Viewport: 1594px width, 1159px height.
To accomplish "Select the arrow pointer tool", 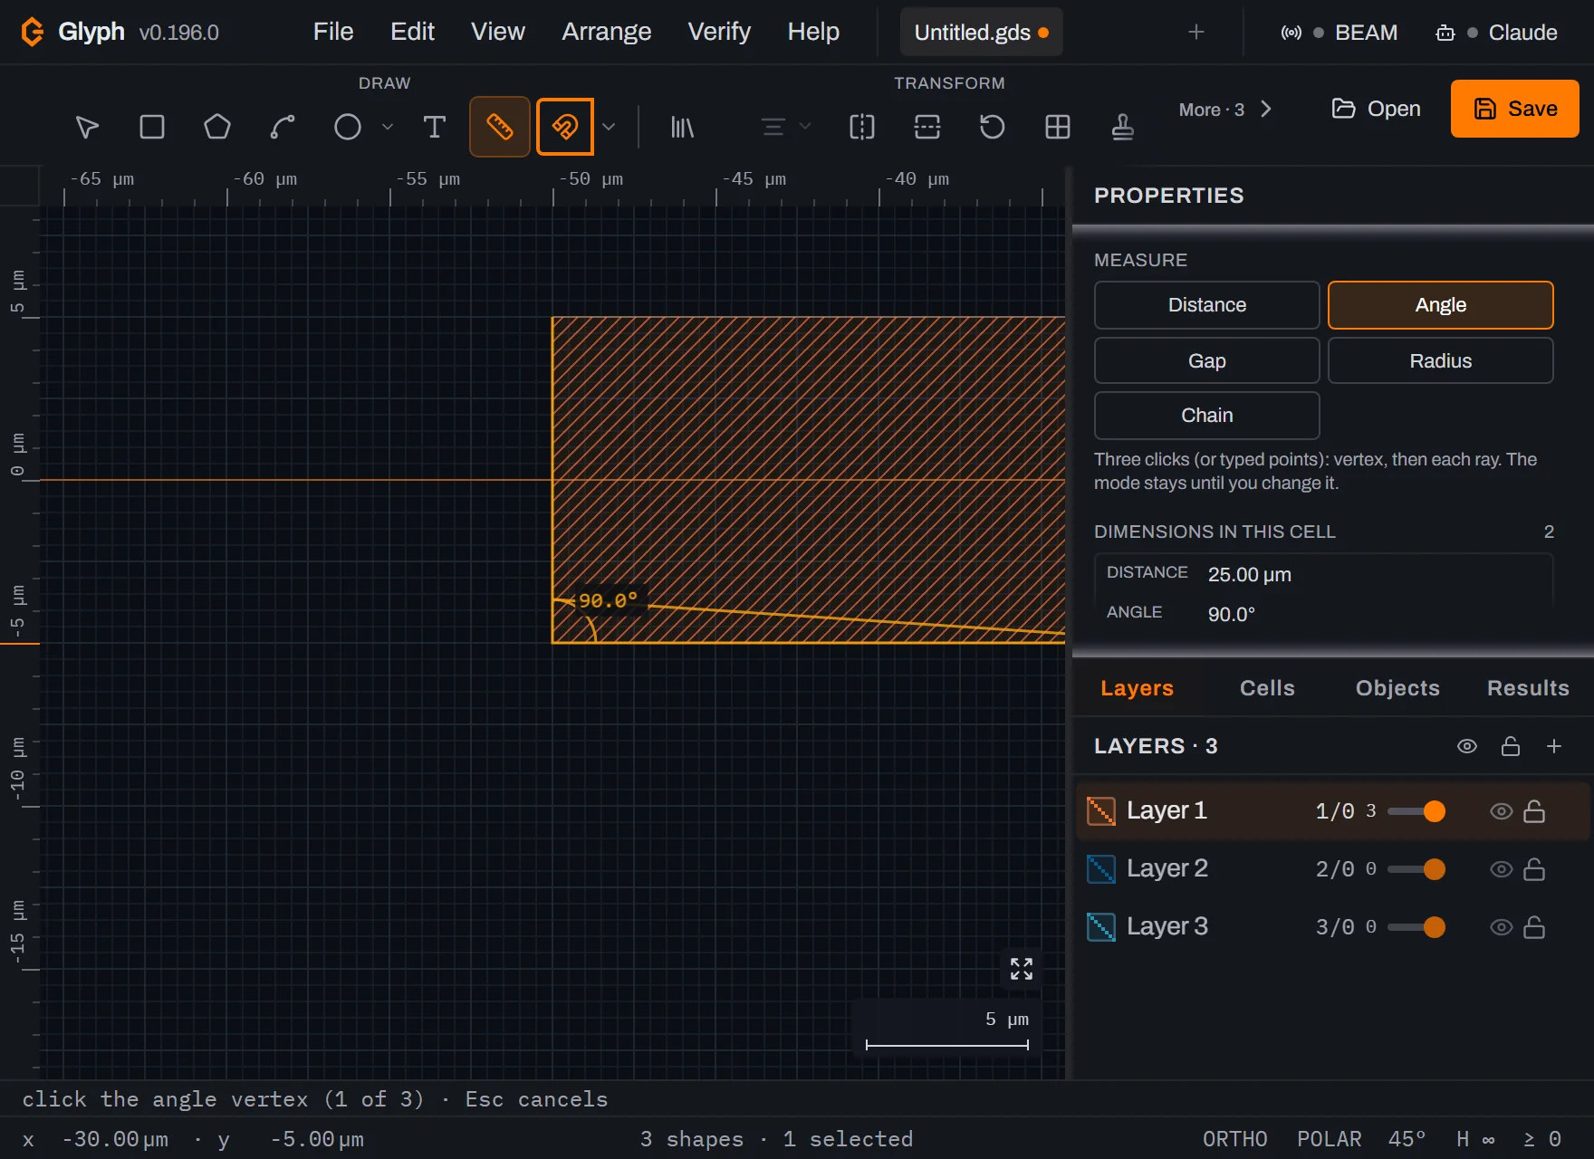I will (87, 127).
